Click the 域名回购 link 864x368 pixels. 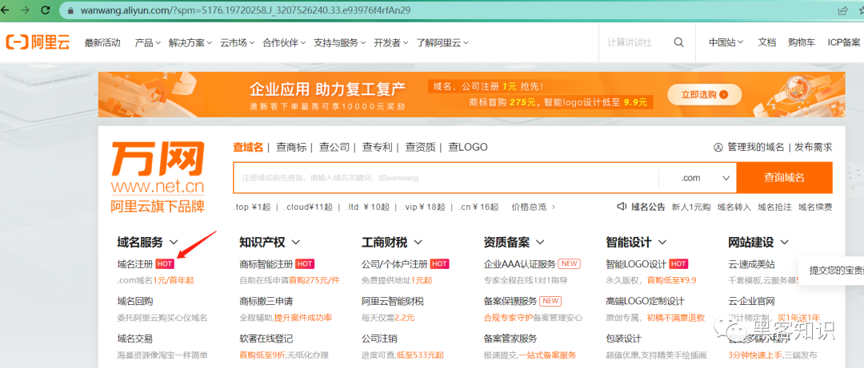(135, 301)
